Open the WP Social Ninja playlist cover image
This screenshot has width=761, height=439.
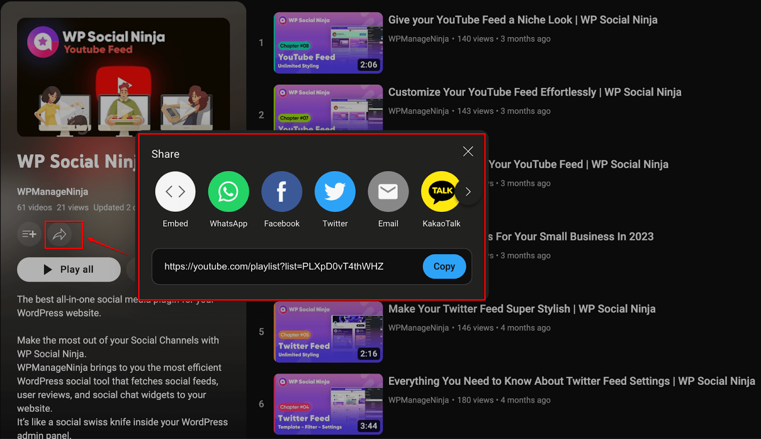point(124,77)
